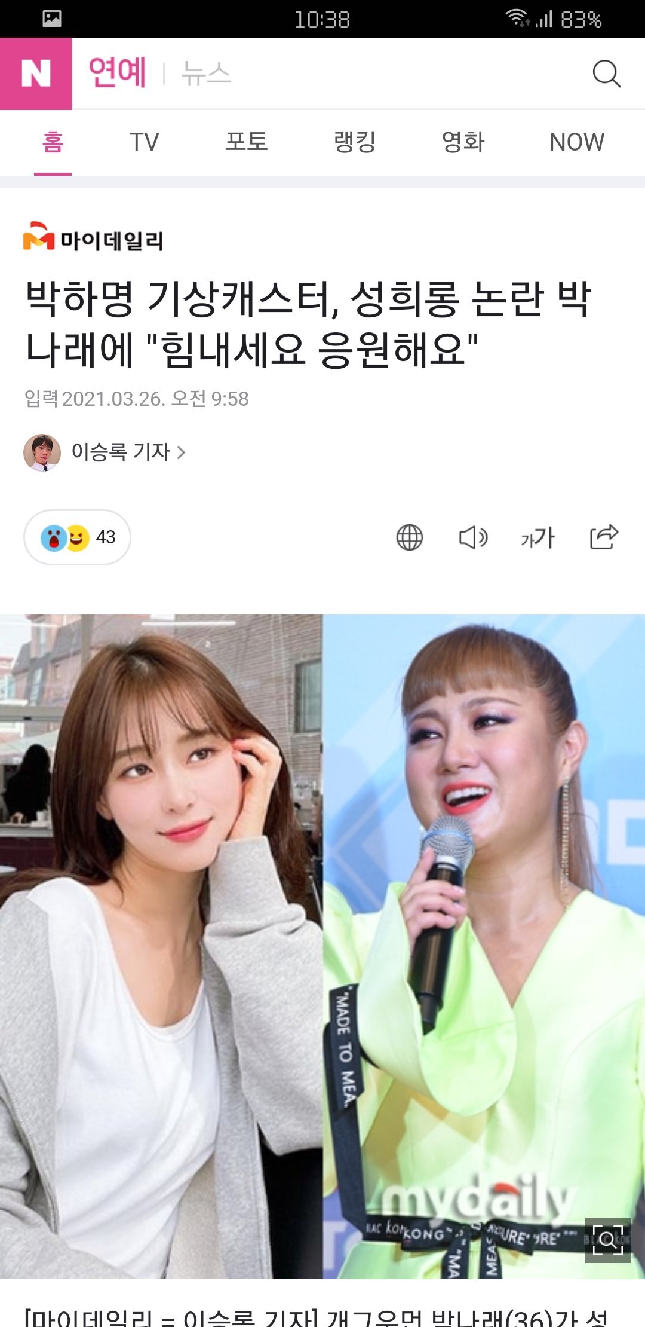This screenshot has width=645, height=1327.
Task: Select the 홈 tab
Action: tap(53, 142)
